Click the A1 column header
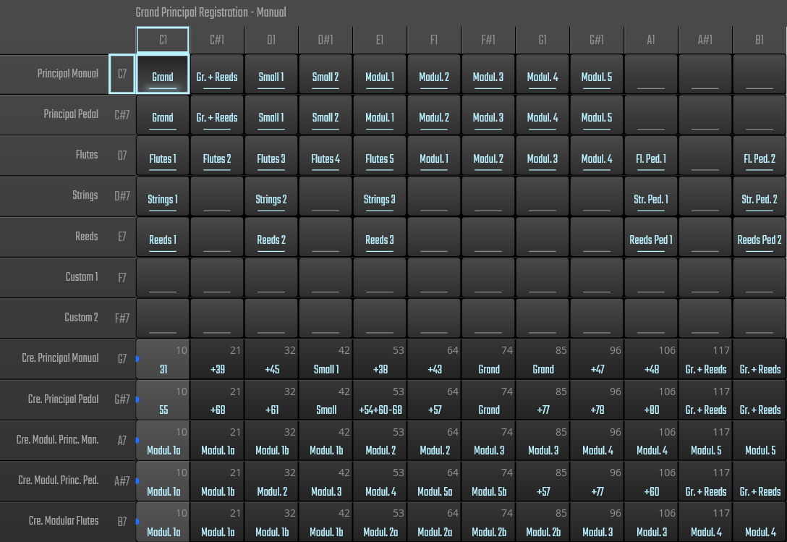The width and height of the screenshot is (787, 542). coord(650,40)
